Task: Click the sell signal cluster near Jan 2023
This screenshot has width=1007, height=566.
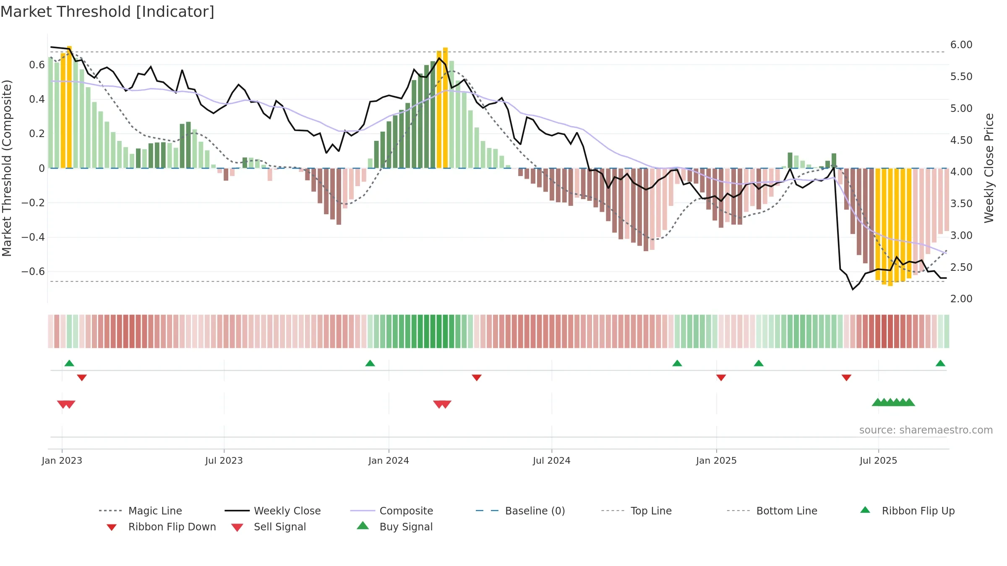Action: [66, 404]
